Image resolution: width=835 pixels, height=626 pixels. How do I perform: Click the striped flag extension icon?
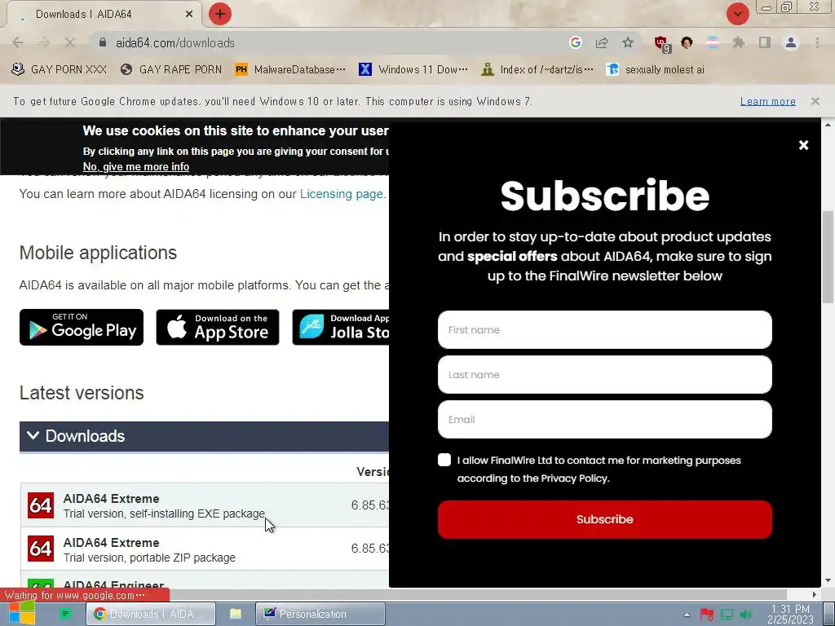pyautogui.click(x=713, y=42)
